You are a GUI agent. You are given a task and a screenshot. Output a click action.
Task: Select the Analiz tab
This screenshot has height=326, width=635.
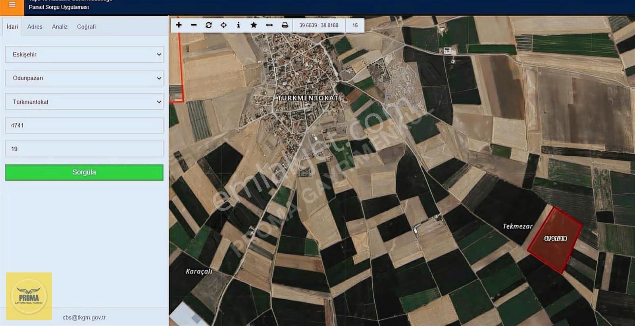60,27
